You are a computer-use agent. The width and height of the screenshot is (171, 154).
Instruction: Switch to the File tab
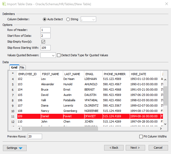(x=22, y=67)
